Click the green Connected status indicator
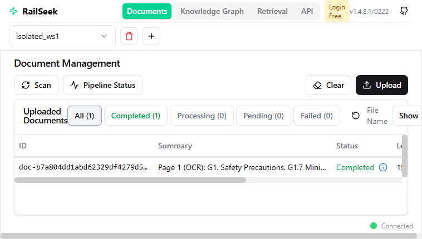 (x=374, y=226)
